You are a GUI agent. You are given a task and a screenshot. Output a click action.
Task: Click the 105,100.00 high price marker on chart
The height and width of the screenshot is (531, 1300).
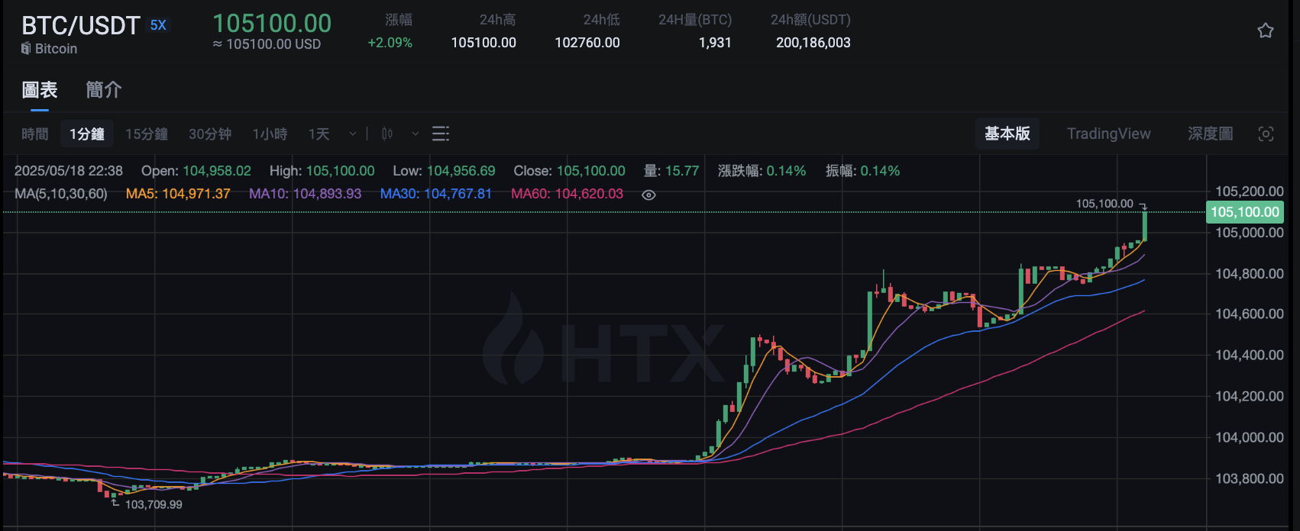pos(1104,204)
